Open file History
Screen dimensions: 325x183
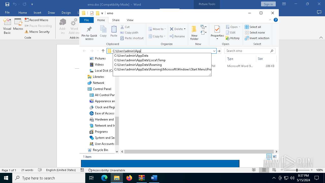[233, 38]
